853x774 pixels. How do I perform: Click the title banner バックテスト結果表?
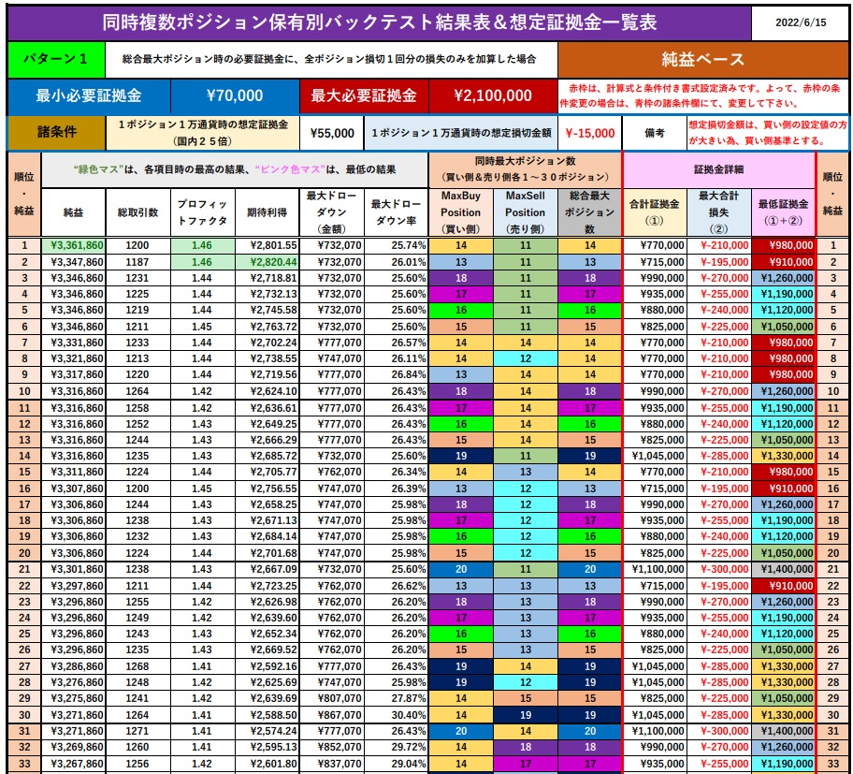(380, 22)
